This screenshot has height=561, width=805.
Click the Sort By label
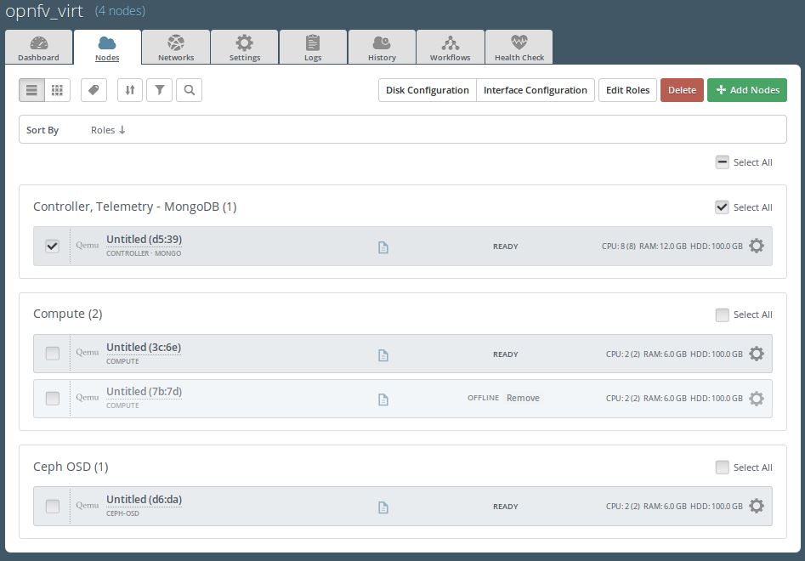(43, 130)
